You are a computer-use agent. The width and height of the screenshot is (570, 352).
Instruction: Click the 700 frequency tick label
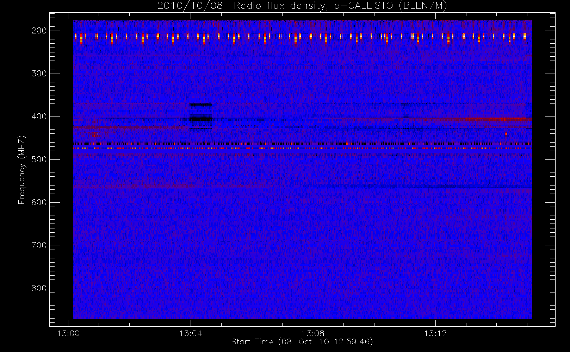[39, 245]
